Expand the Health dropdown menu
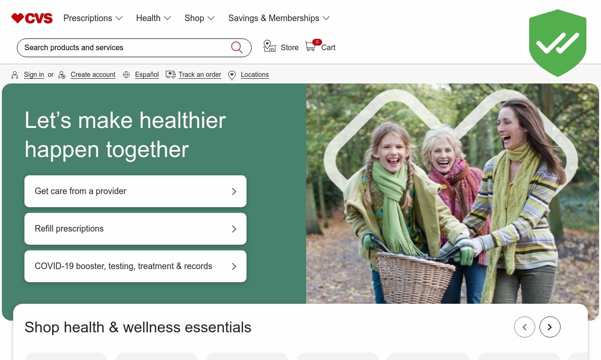Viewport: 601px width, 360px height. (x=154, y=18)
